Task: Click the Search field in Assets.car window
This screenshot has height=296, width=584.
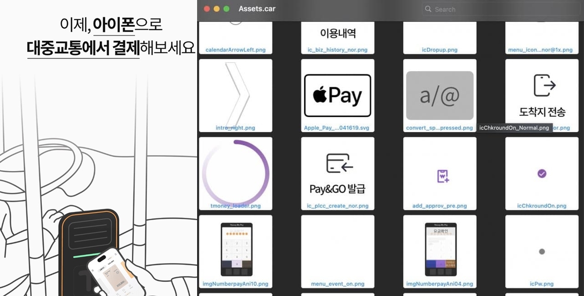Action: point(502,9)
